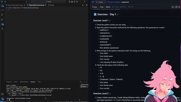Switch to the Code view button

coord(102,7)
